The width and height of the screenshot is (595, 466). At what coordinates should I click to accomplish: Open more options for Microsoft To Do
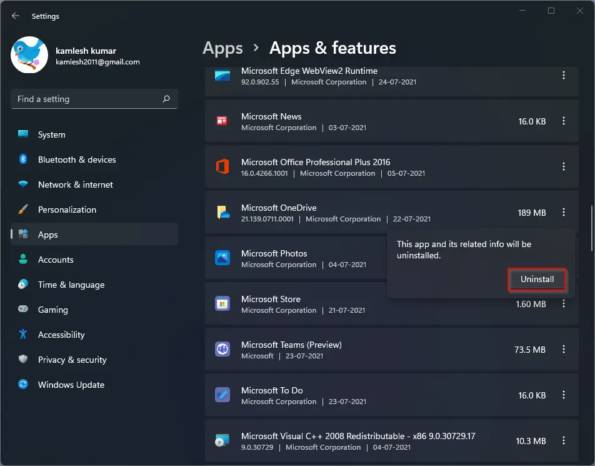(x=564, y=395)
